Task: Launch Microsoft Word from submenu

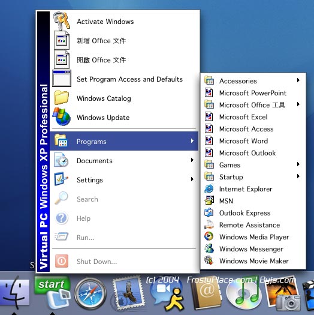Action: (253, 141)
